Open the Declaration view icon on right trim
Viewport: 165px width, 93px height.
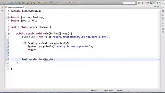163,29
